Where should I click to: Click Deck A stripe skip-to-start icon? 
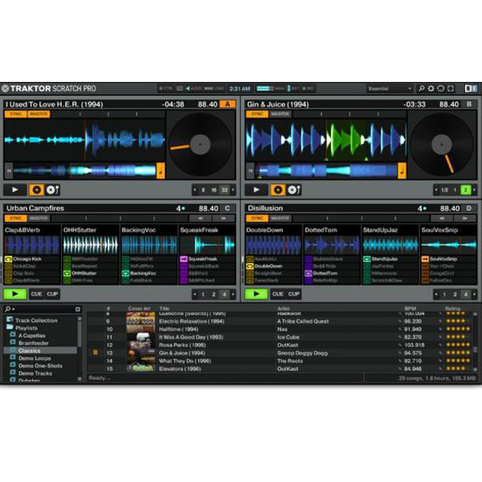(x=9, y=170)
